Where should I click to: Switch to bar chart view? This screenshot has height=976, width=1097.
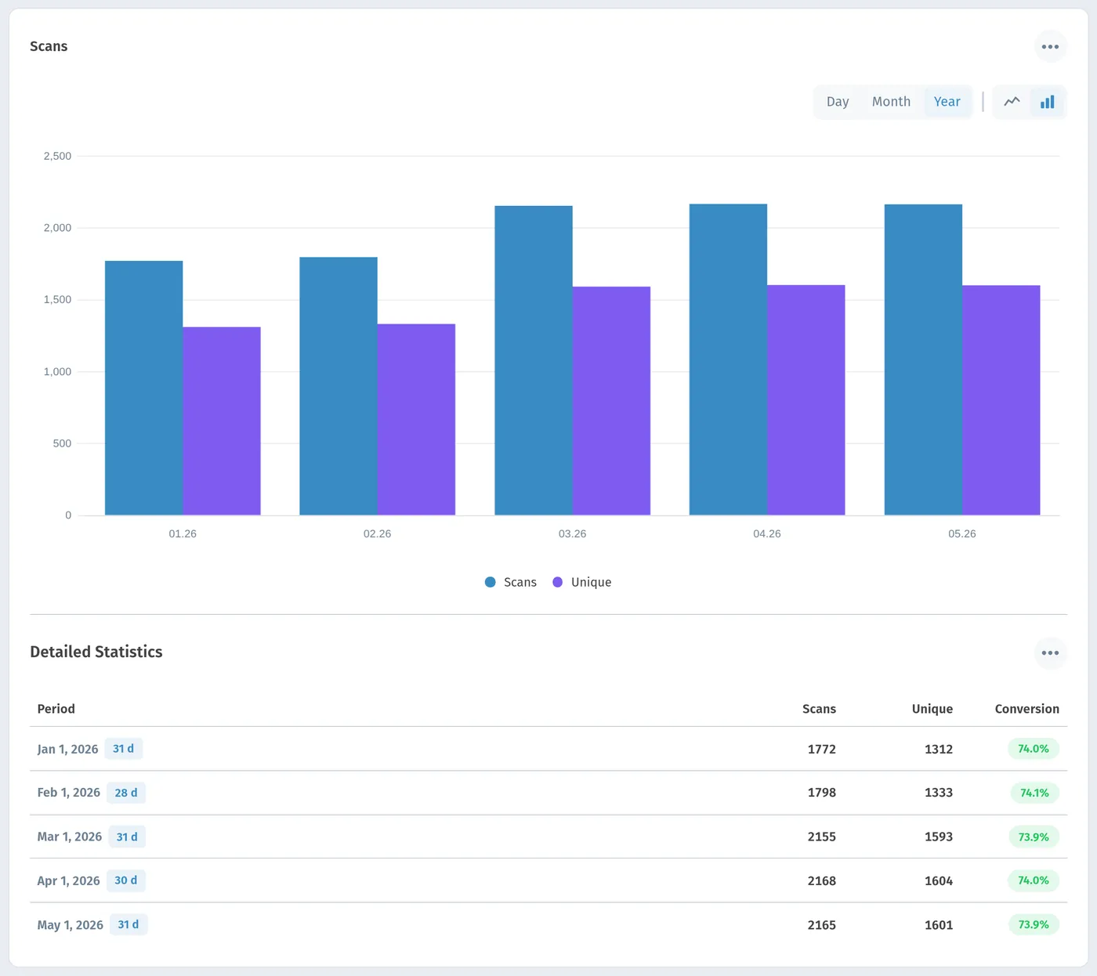coord(1048,102)
